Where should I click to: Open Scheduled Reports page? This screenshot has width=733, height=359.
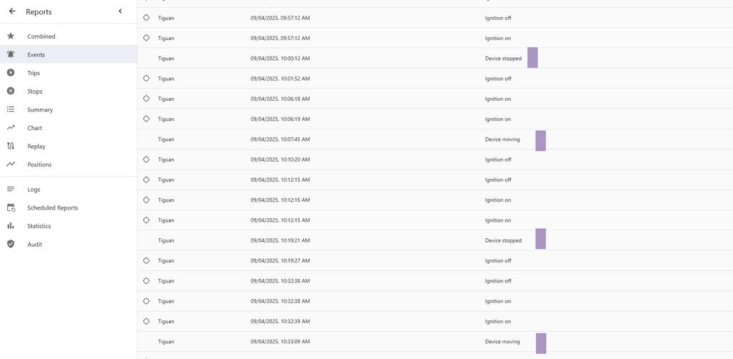coord(52,208)
